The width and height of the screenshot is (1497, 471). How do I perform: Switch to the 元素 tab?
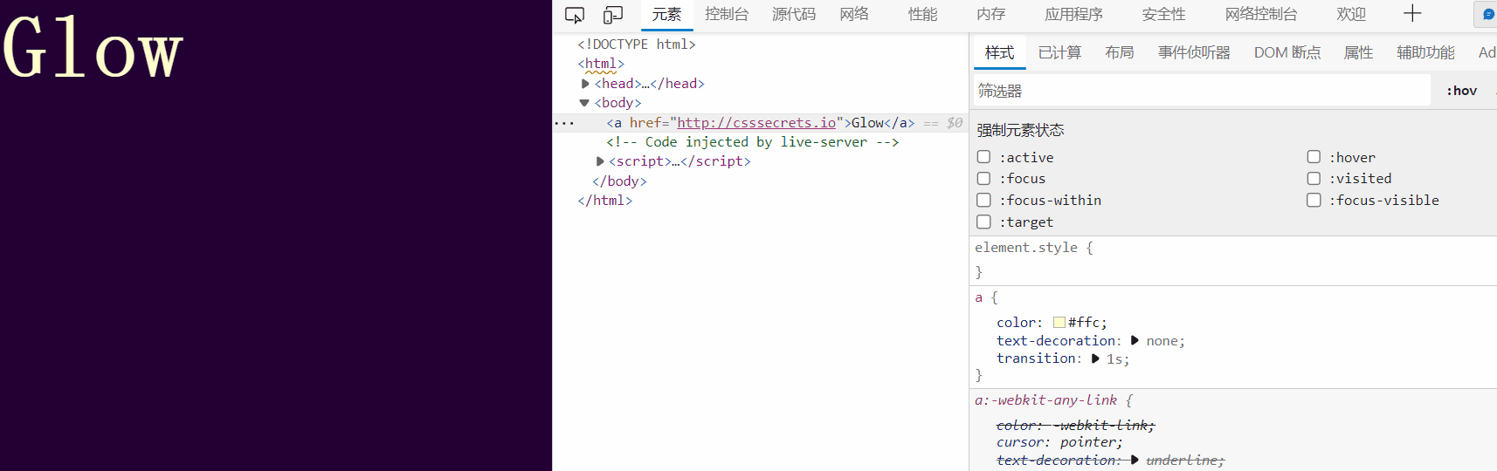point(666,14)
